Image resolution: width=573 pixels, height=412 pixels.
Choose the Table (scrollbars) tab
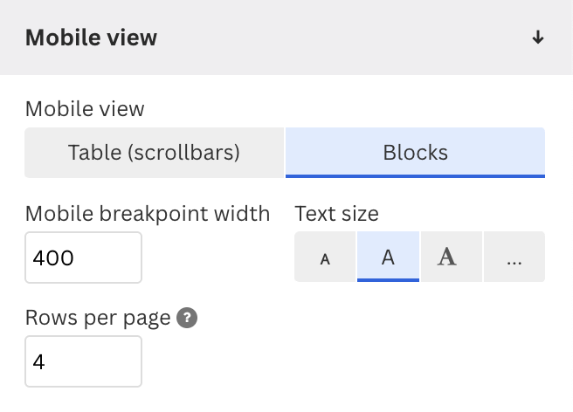tap(155, 153)
